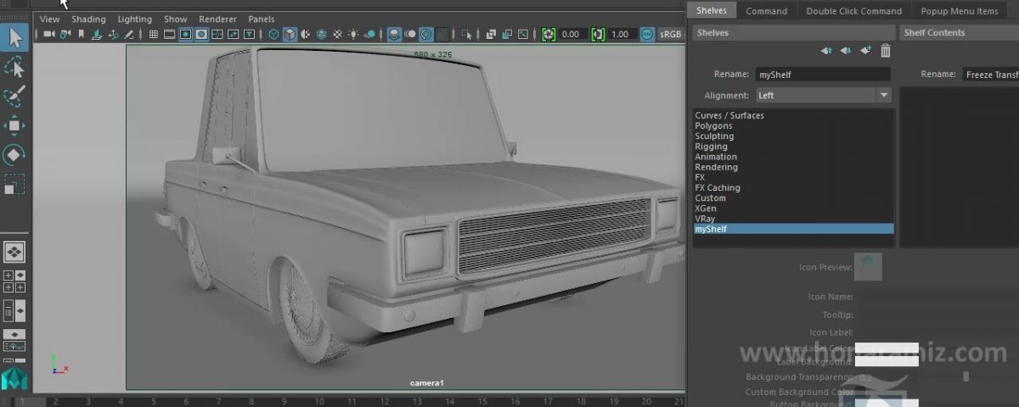Activate the Move tool

click(14, 125)
